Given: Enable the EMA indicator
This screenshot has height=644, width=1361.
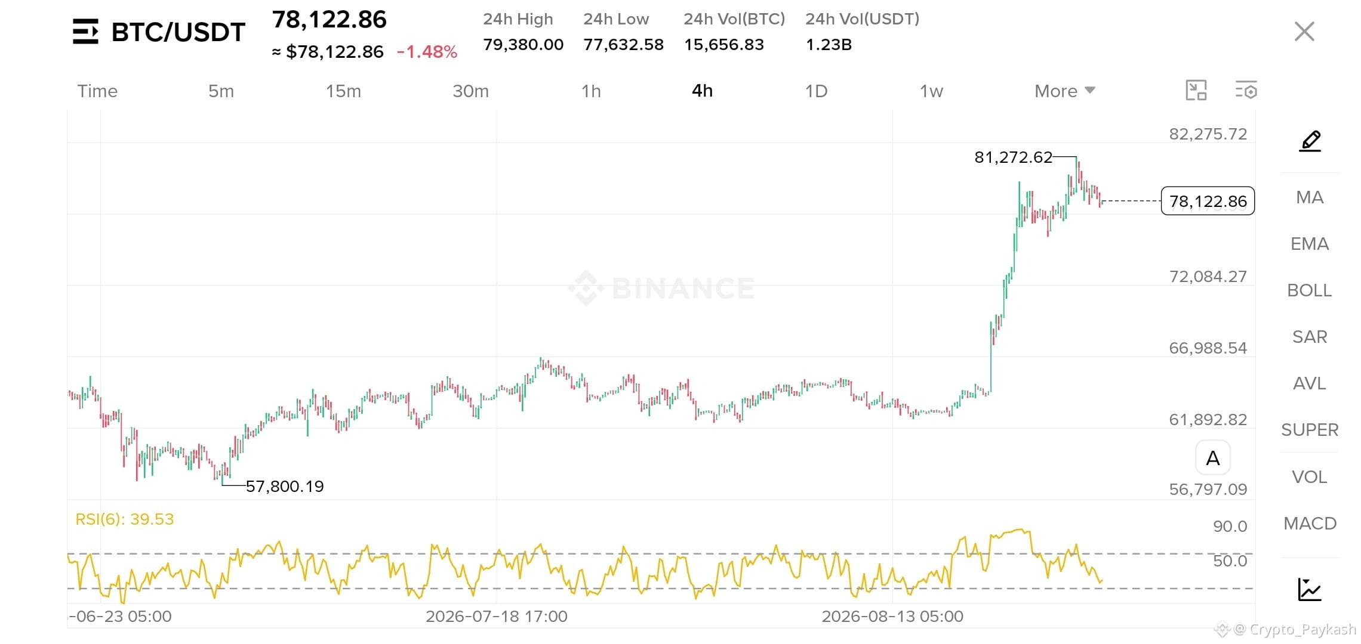Looking at the screenshot, I should click(x=1310, y=244).
